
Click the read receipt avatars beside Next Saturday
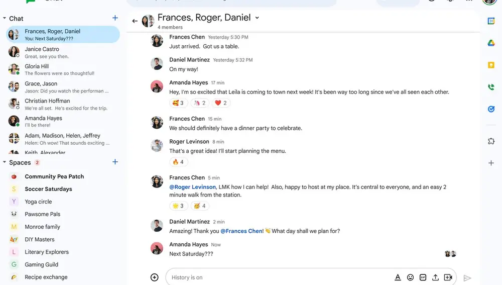[450, 254]
